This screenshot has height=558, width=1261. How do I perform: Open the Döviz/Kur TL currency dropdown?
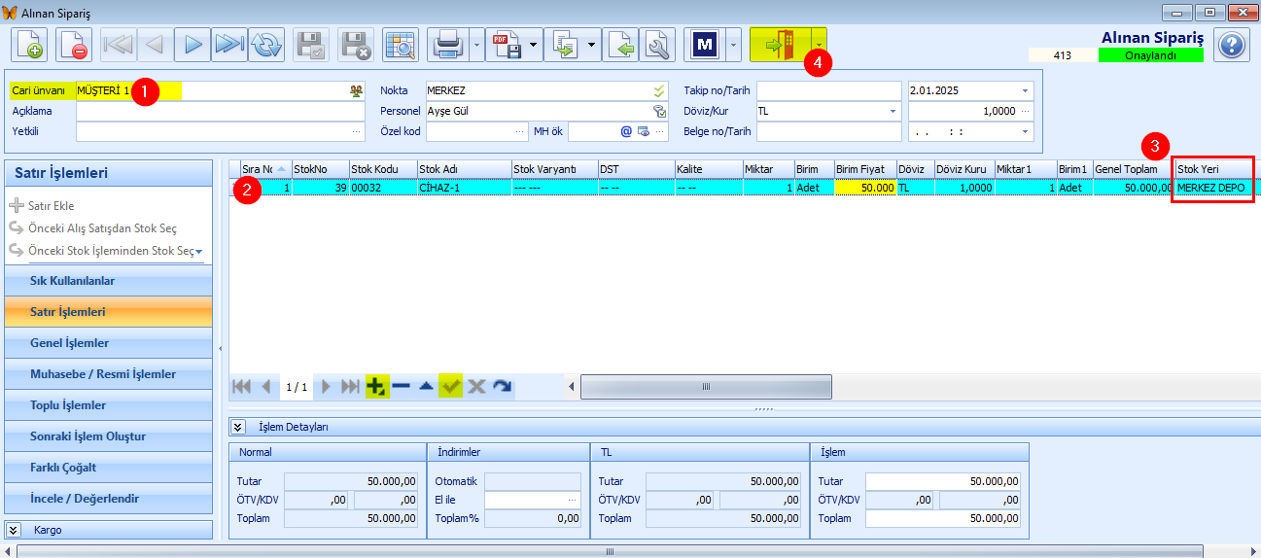(x=893, y=111)
